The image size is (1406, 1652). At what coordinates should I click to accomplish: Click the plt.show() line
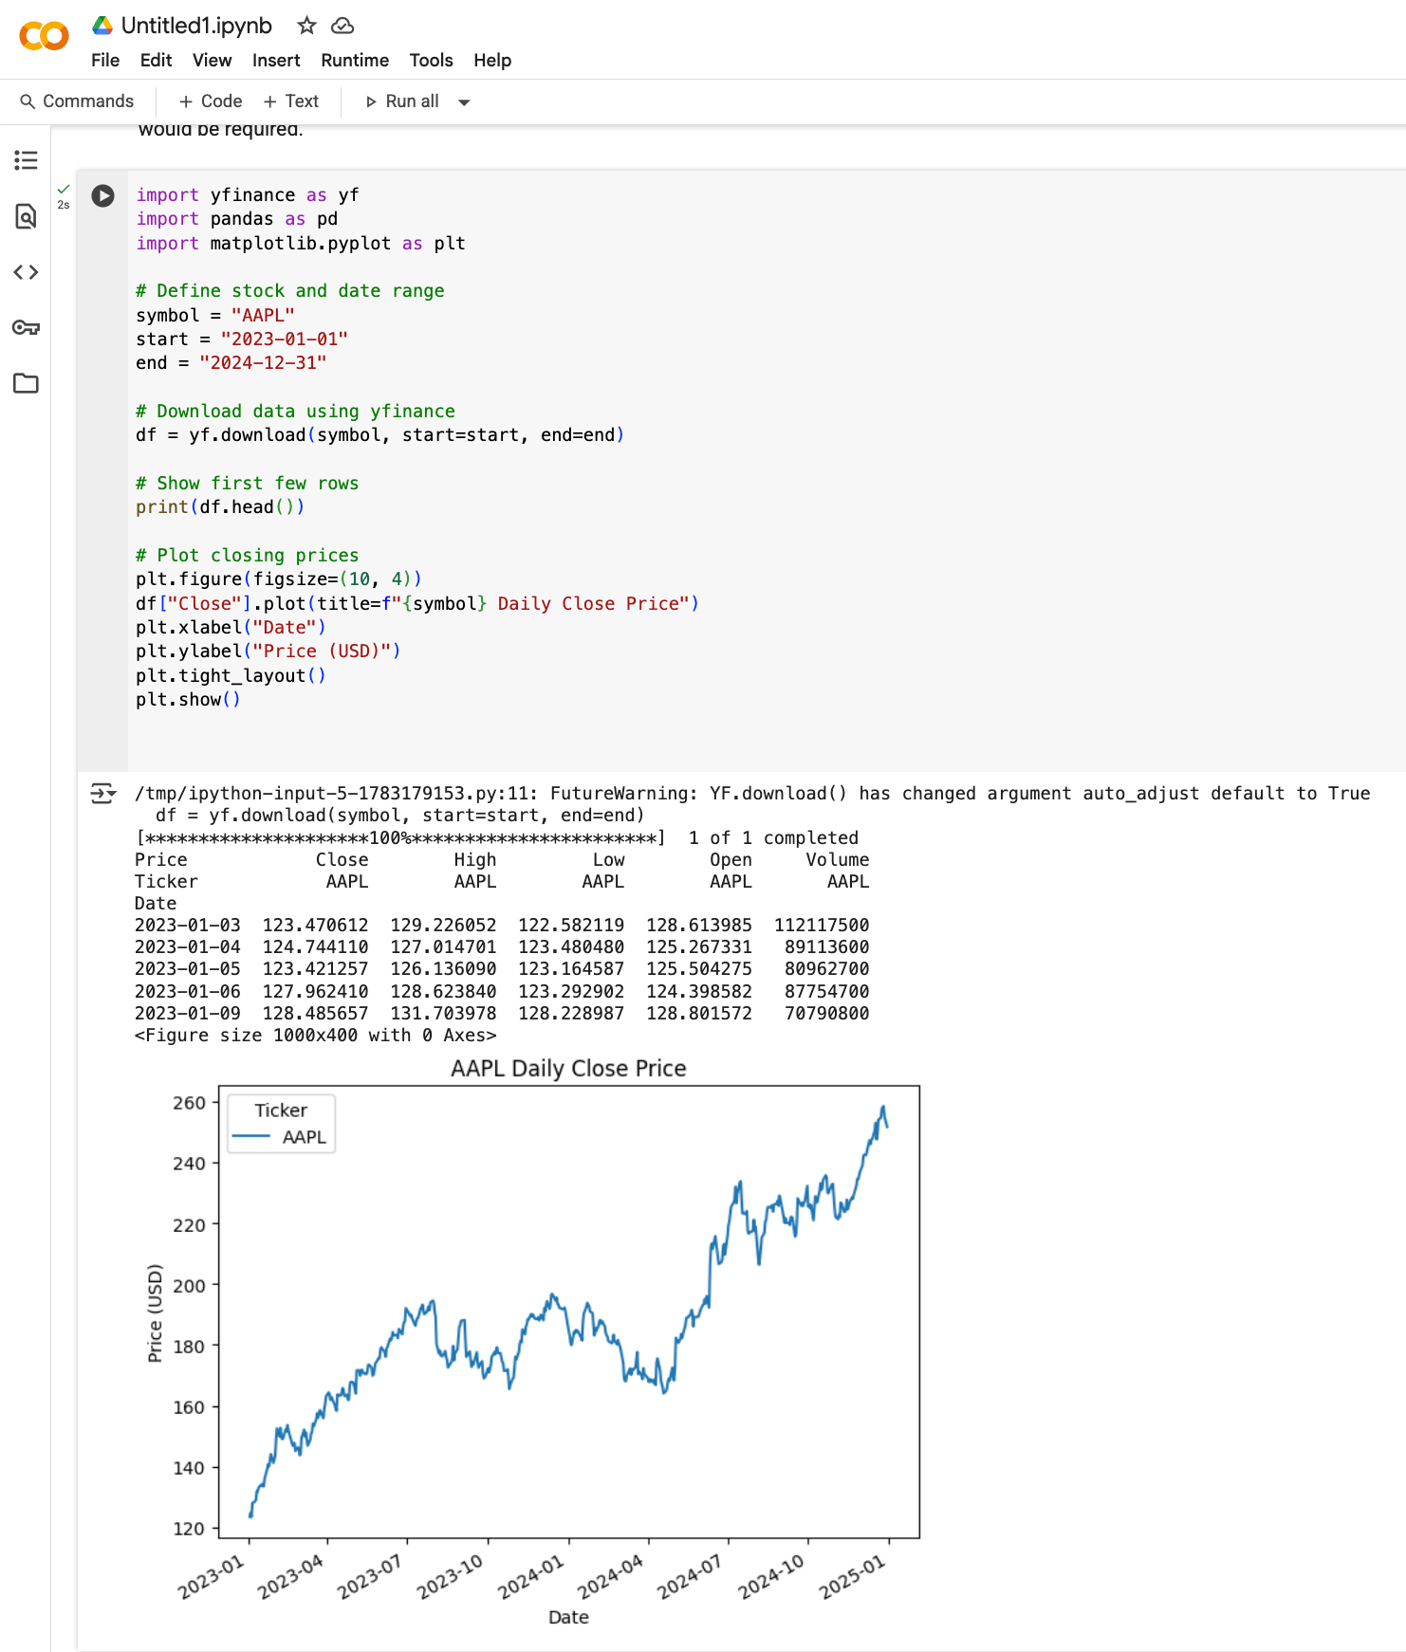coord(188,700)
